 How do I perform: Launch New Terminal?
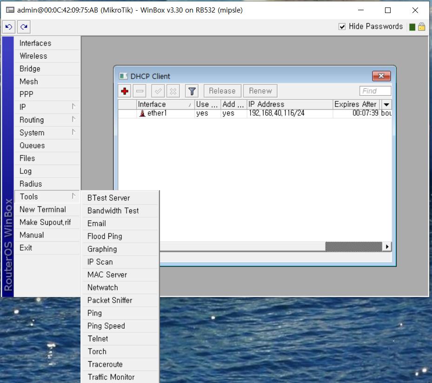47,209
